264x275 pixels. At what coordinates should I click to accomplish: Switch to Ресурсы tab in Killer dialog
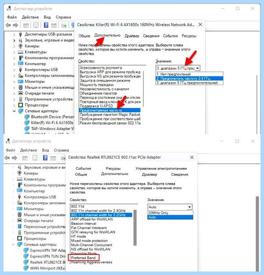pos(189,36)
